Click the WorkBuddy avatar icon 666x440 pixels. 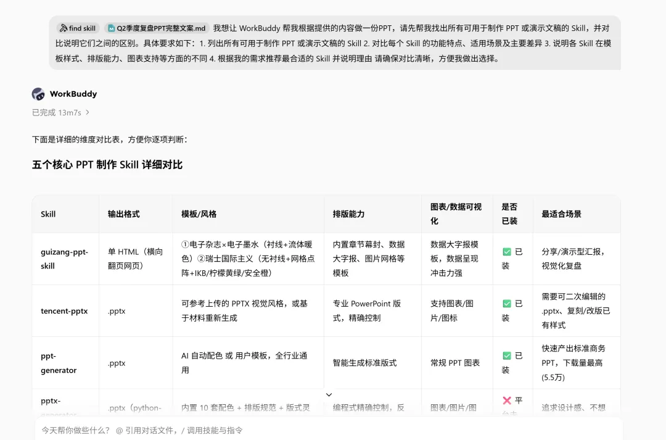point(38,94)
